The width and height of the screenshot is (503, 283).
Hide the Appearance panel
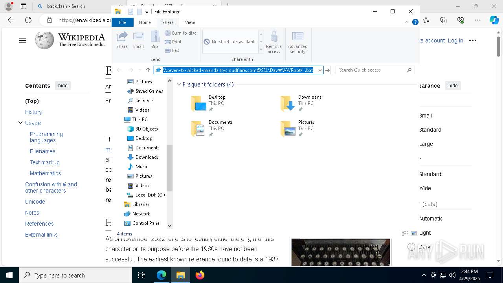click(453, 85)
